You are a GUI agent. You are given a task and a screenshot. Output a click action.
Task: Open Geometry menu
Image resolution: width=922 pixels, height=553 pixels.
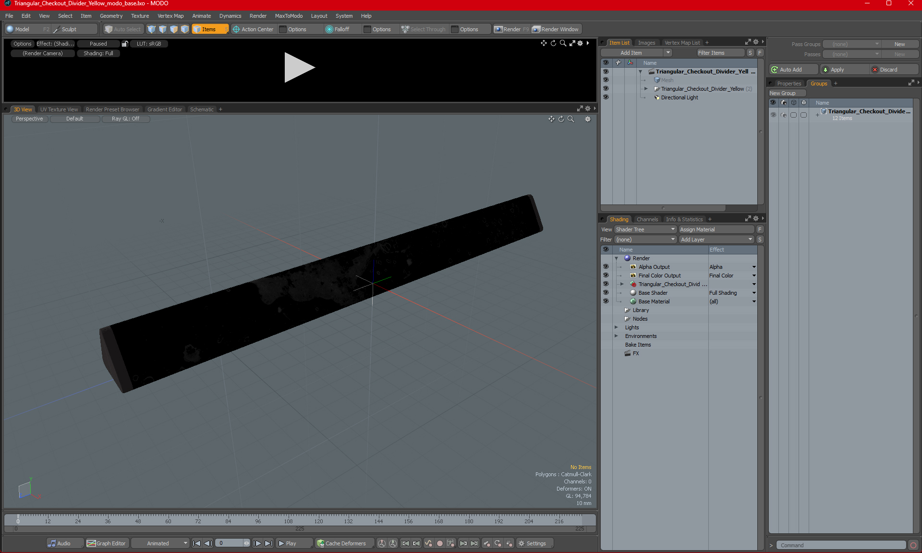(111, 16)
